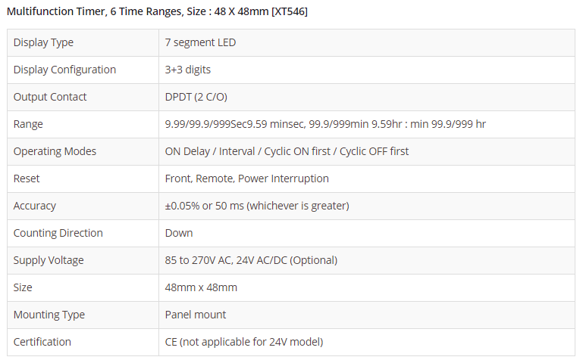Viewport: 583px width, 360px height.
Task: Select the Reset row label
Action: tap(27, 178)
